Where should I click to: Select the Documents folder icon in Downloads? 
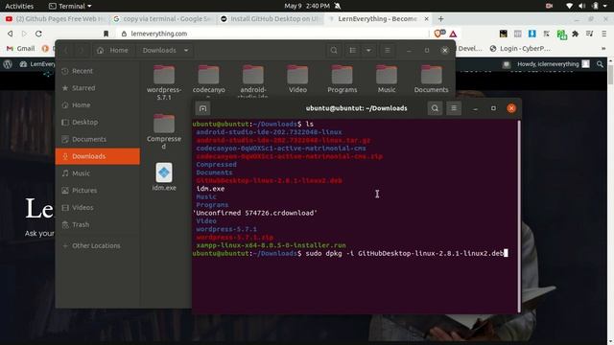pos(431,75)
